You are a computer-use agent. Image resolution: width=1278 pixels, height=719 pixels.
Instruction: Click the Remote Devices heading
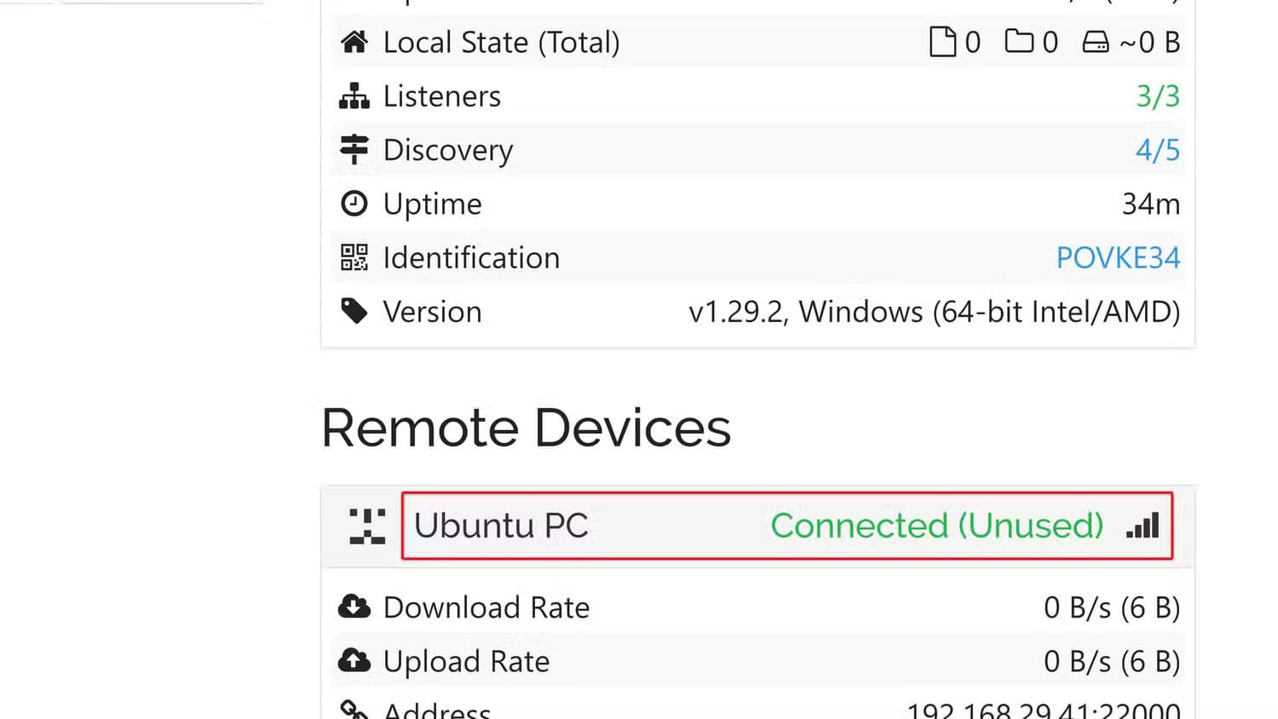(526, 428)
